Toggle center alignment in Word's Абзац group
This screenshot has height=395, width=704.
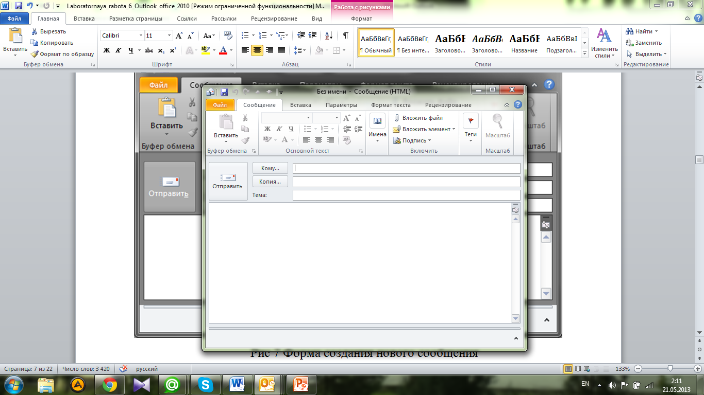[257, 50]
